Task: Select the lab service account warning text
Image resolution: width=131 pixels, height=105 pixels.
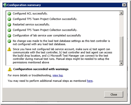Action: (x=62, y=56)
